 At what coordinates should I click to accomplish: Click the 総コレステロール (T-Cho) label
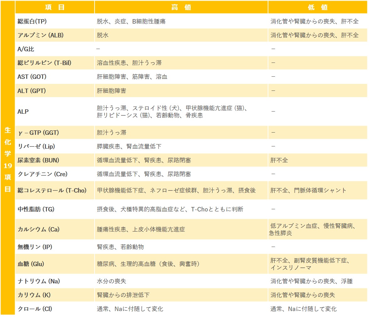[x=52, y=190]
